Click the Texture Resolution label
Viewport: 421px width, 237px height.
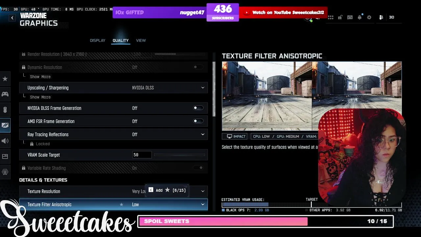pyautogui.click(x=44, y=191)
